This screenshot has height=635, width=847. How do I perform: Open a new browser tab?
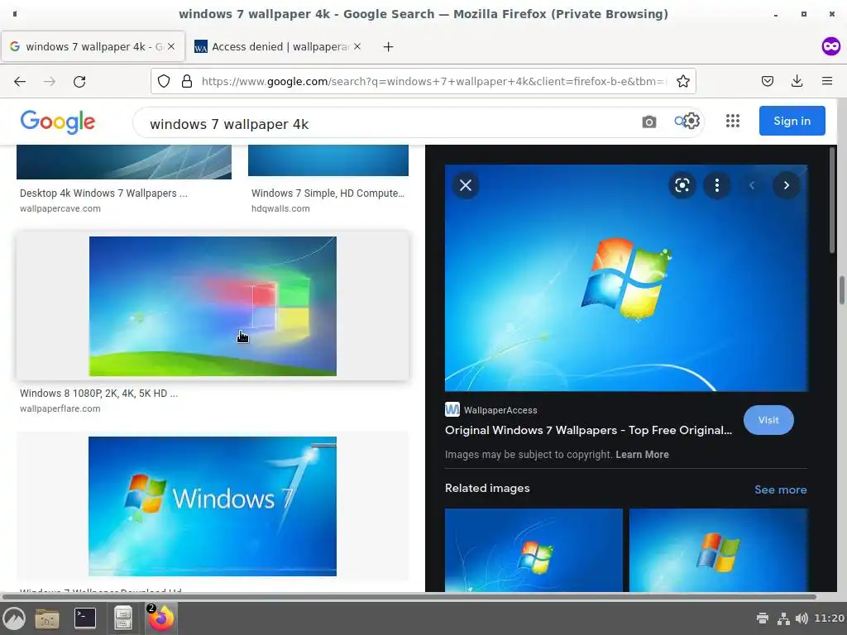[388, 47]
